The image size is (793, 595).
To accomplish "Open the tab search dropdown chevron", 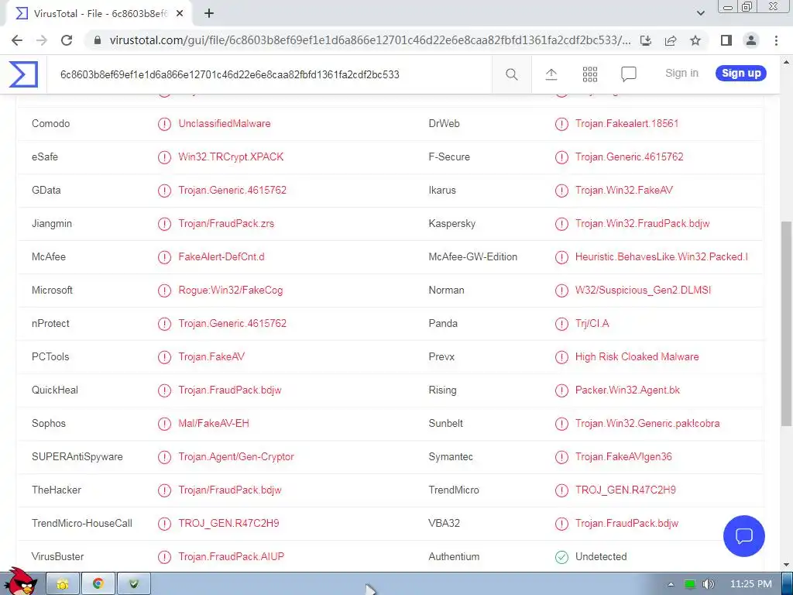I will click(700, 13).
